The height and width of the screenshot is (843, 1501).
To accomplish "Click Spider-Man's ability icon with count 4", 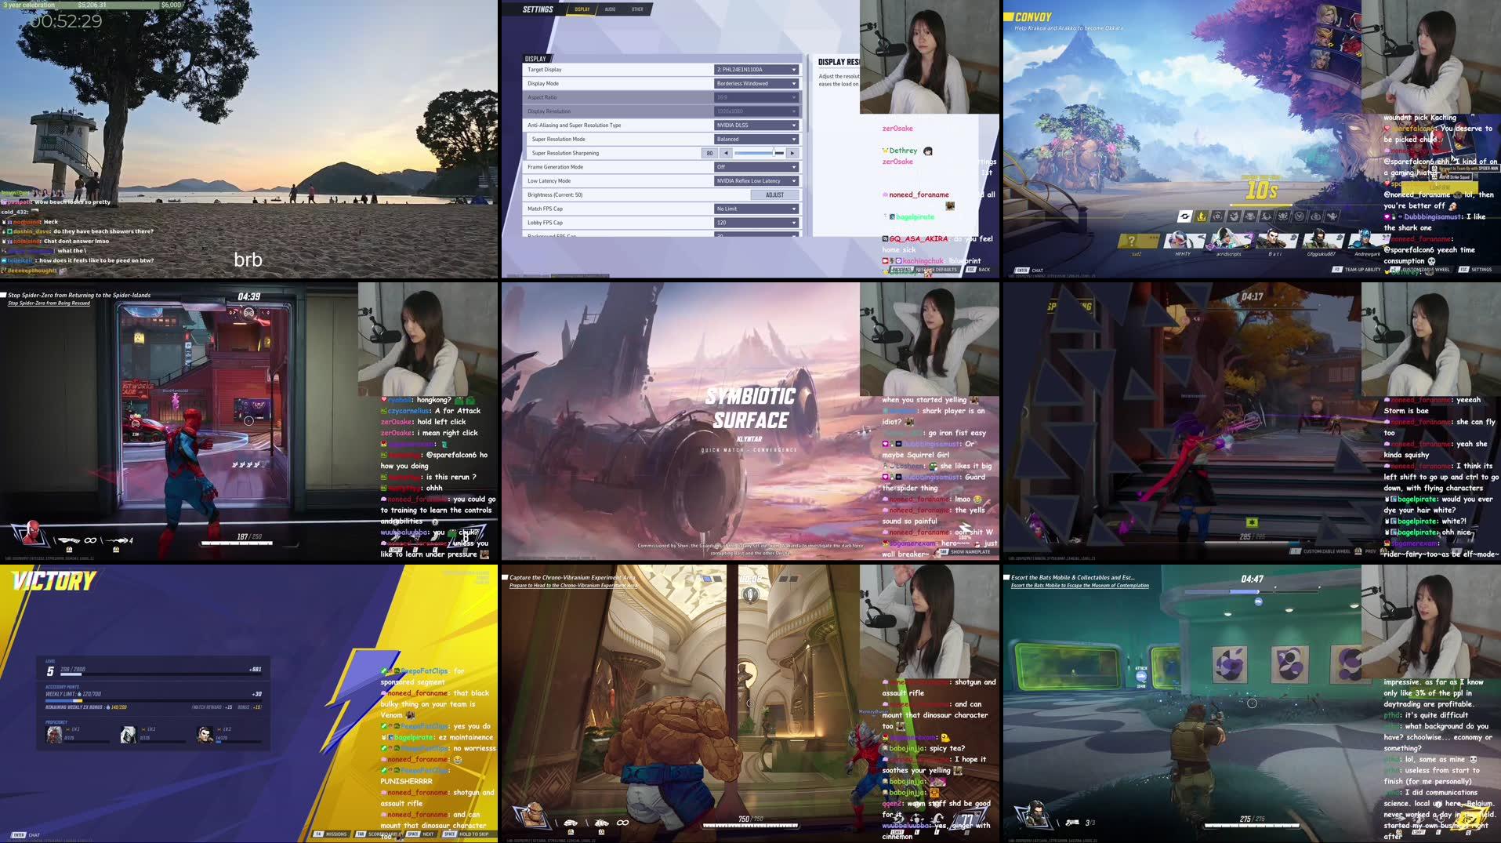I will click(x=118, y=540).
